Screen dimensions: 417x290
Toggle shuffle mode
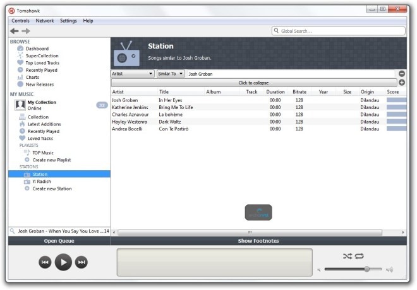tap(347, 256)
